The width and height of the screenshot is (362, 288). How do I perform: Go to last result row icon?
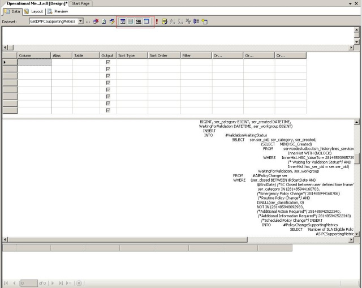(61, 283)
